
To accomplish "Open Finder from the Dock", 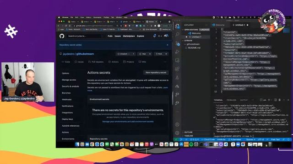I will 77,144.
